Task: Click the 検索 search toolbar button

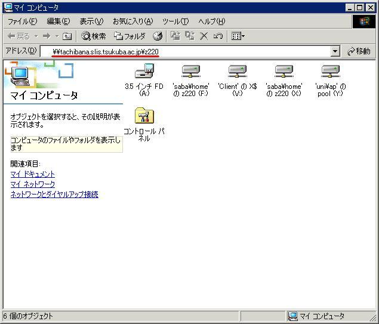Action: click(94, 36)
